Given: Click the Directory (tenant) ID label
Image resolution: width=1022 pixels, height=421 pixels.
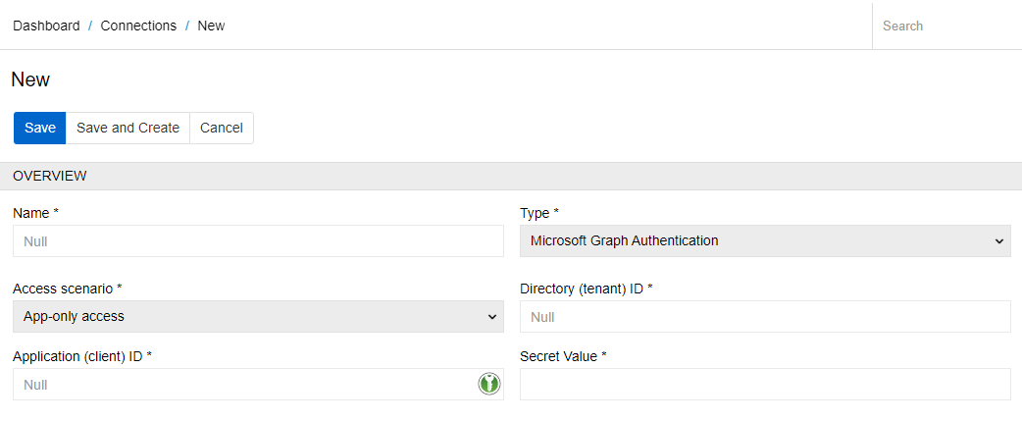Looking at the screenshot, I should coord(586,289).
